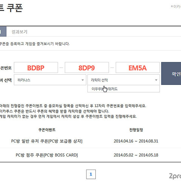181x181 pixels.
Task: Click the second coupon field 8DP9
Action: [x=87, y=67]
